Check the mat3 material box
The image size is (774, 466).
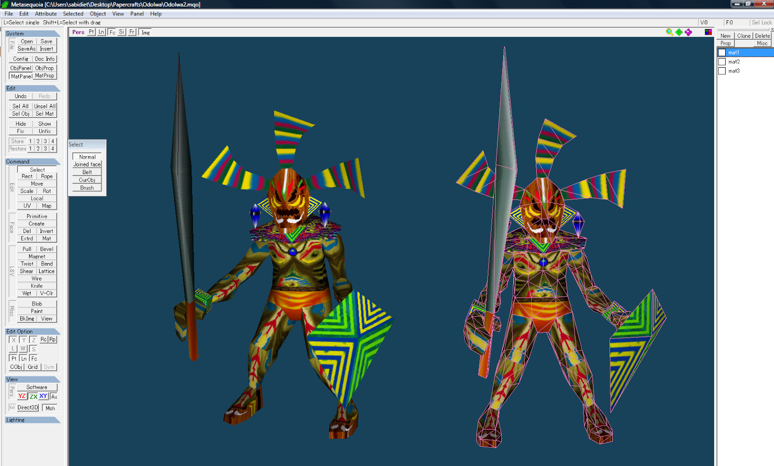click(x=722, y=71)
